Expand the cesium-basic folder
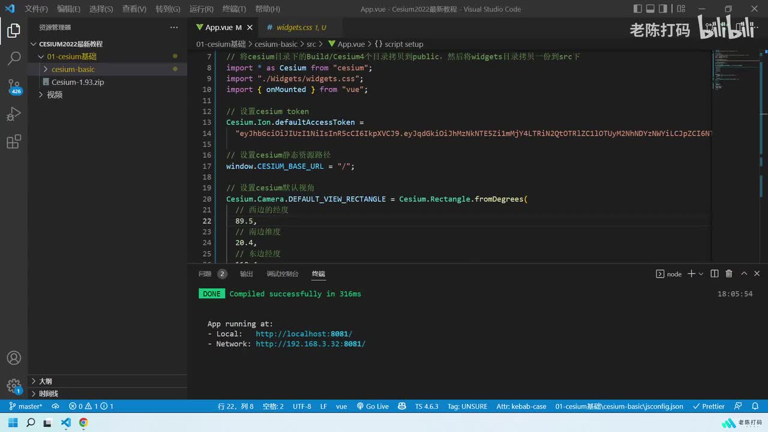 pos(73,69)
